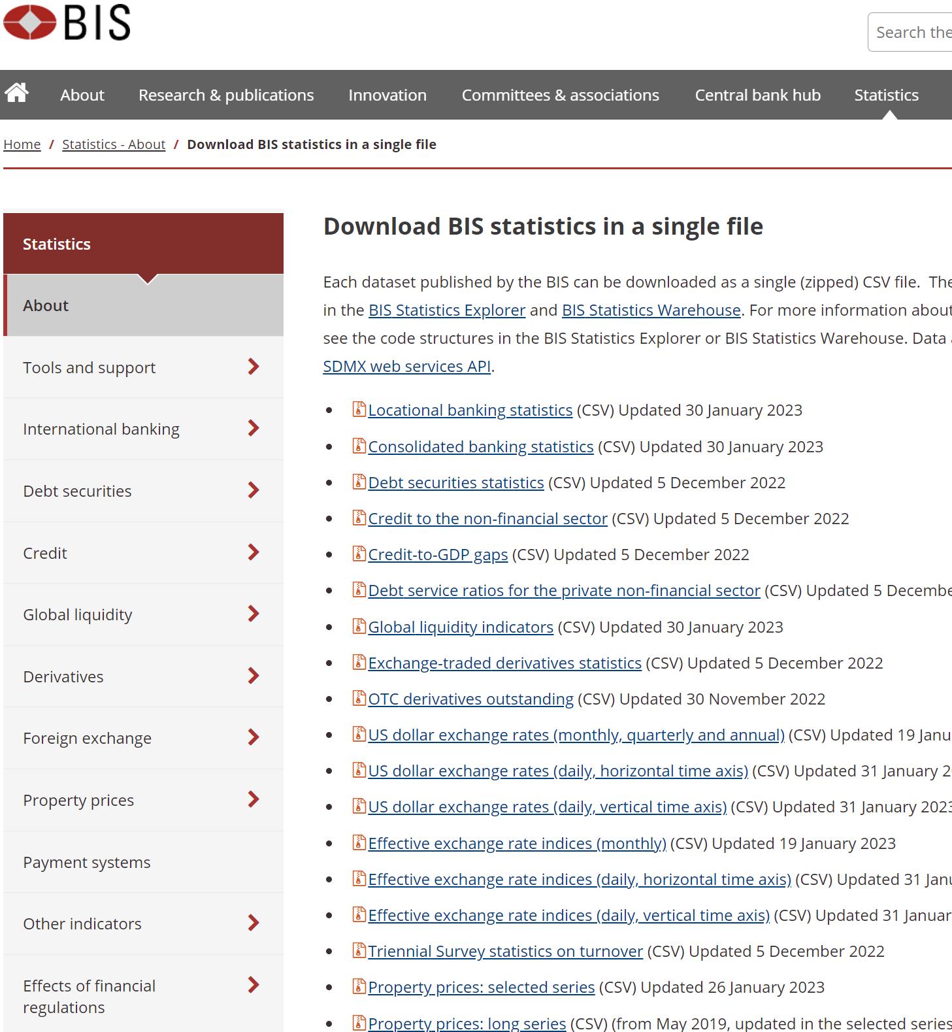Open Payment systems in the sidebar
952x1032 pixels.
click(87, 862)
